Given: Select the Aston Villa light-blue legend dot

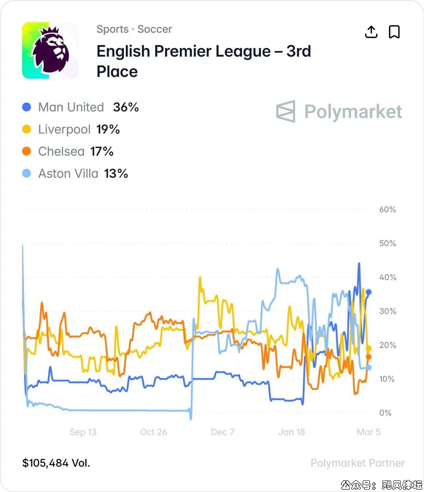Looking at the screenshot, I should click(26, 173).
